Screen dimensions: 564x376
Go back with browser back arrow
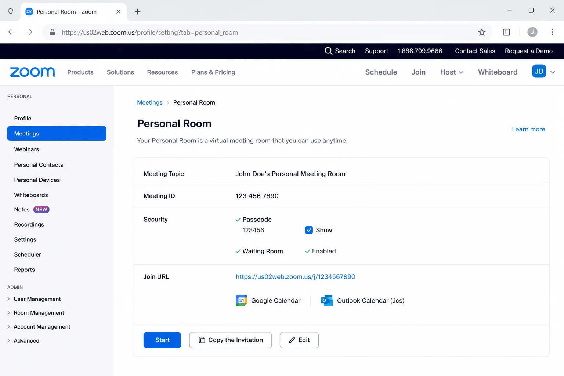[x=11, y=32]
